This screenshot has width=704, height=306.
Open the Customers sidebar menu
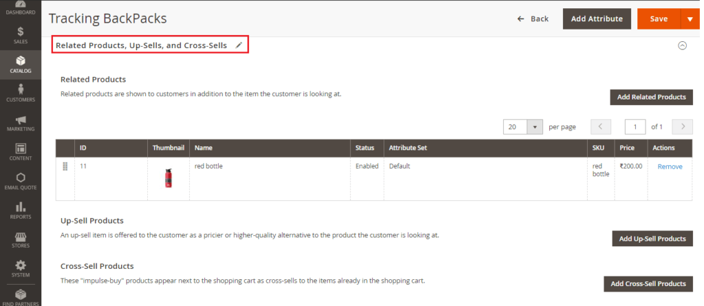coord(21,94)
